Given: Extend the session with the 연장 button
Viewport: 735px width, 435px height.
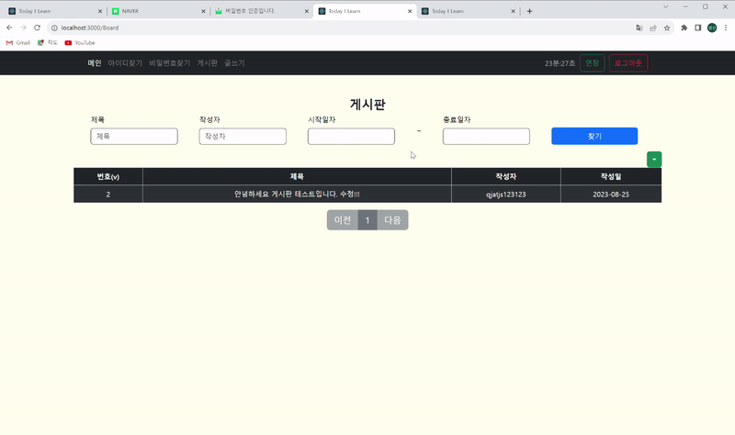Looking at the screenshot, I should pos(592,62).
